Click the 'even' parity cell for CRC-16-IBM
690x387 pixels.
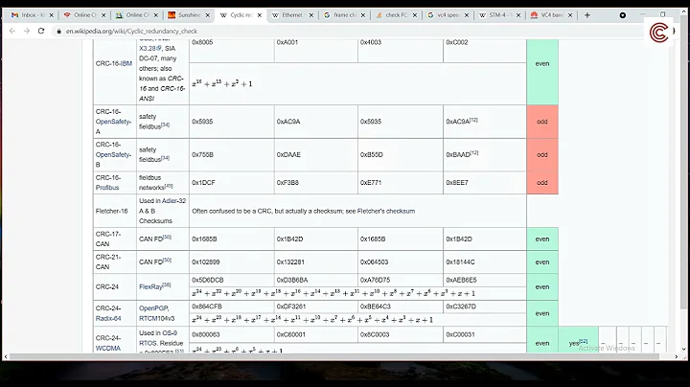tap(542, 64)
